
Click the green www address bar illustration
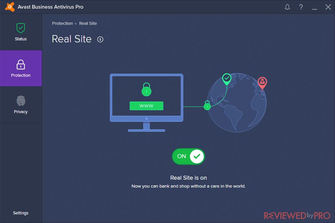tap(146, 106)
